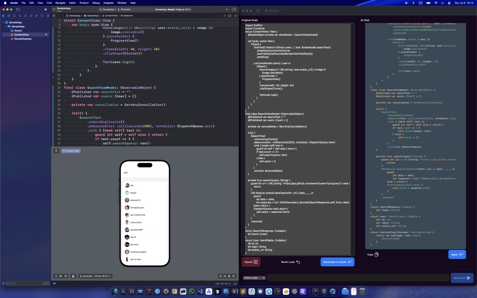Copy the AI Chat code
Image resolution: width=477 pixels, height=298 pixels.
point(373,254)
